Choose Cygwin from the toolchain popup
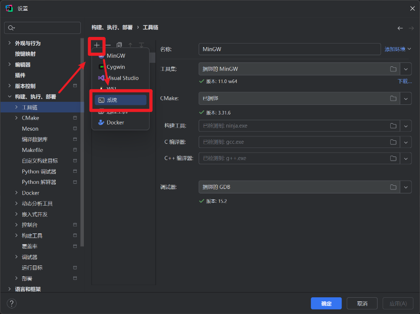This screenshot has height=314, width=420. (120, 67)
